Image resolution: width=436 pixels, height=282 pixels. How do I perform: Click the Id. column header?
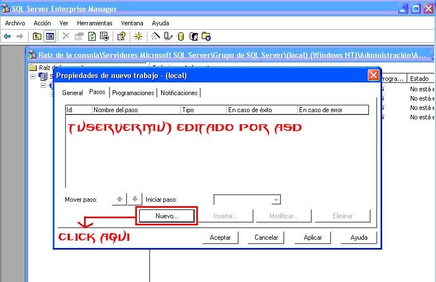pyautogui.click(x=79, y=110)
